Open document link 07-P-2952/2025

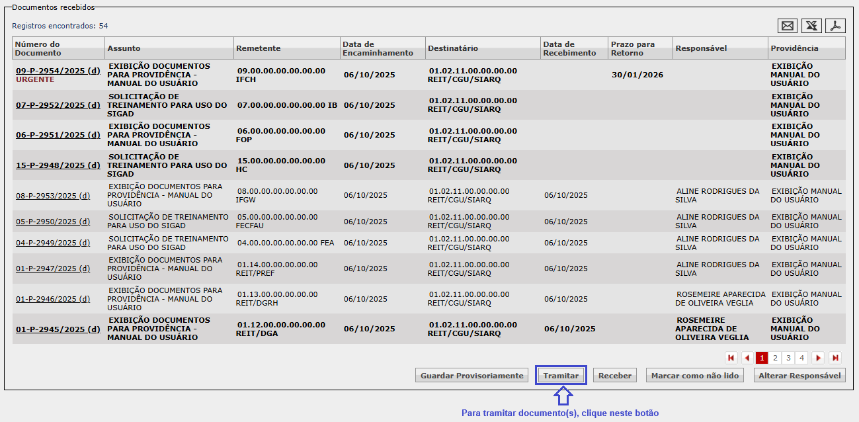click(58, 105)
